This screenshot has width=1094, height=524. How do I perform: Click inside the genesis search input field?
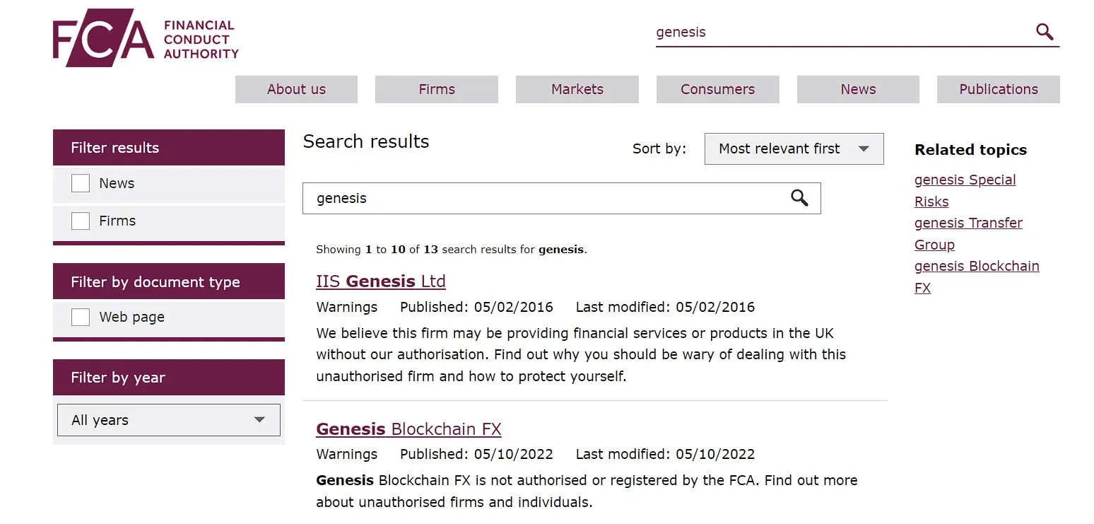(x=813, y=32)
